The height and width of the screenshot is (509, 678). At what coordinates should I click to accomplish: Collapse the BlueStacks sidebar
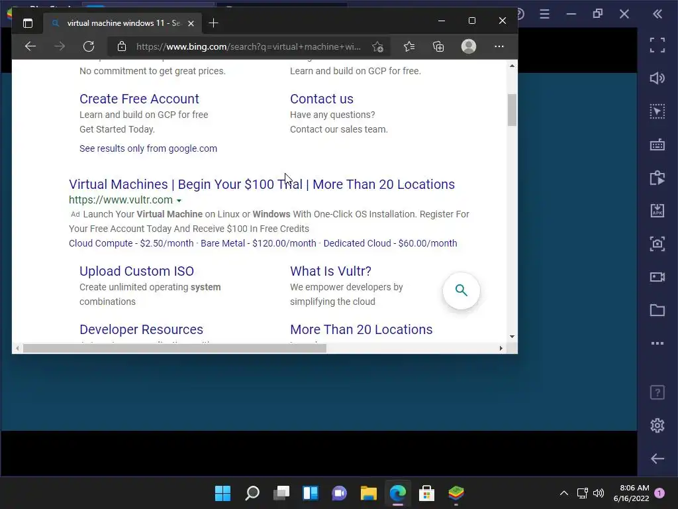657,15
